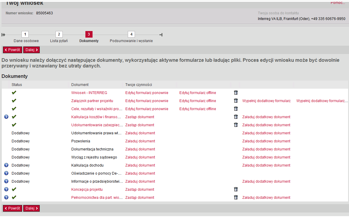Click the wizard start arrow icon

3,35
